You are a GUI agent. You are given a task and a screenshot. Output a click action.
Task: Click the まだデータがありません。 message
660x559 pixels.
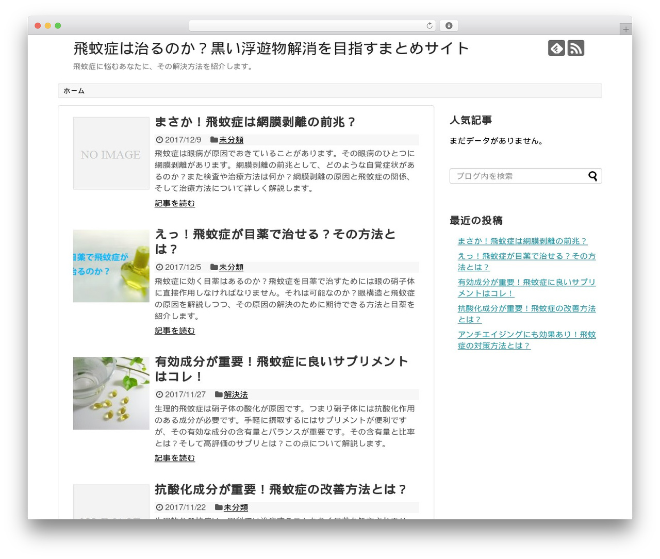click(497, 141)
